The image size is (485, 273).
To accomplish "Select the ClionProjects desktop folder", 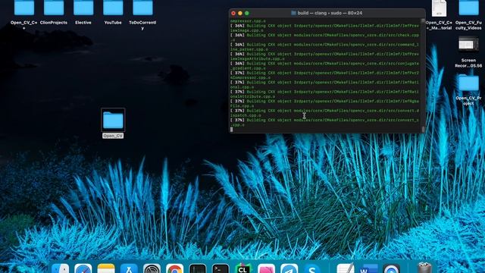I will tap(54, 8).
